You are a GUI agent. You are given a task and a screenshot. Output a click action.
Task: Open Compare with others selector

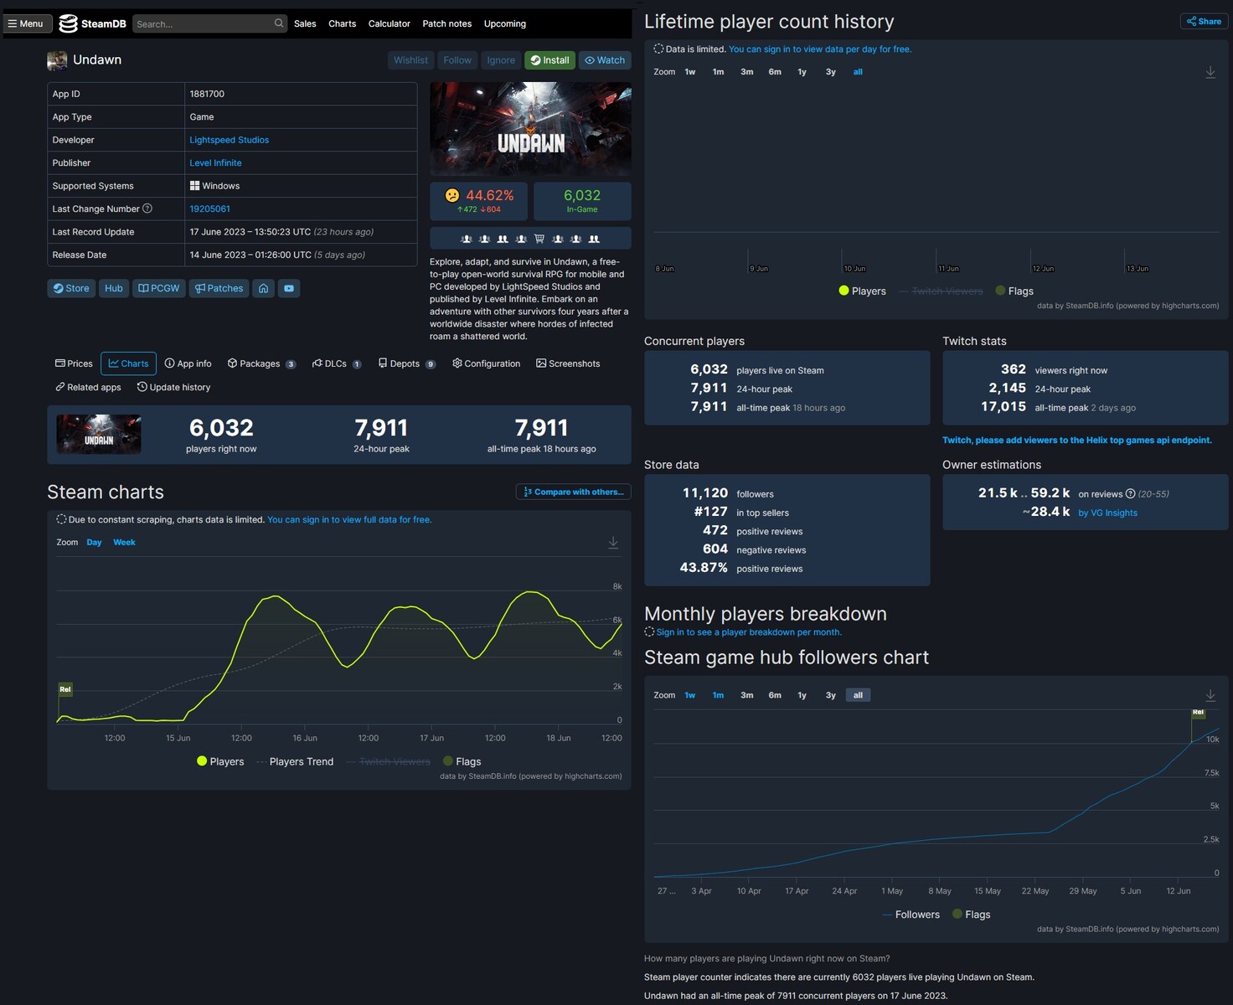coord(574,492)
